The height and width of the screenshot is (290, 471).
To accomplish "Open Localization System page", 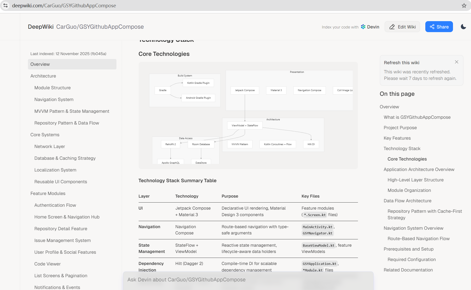I will 55,170.
